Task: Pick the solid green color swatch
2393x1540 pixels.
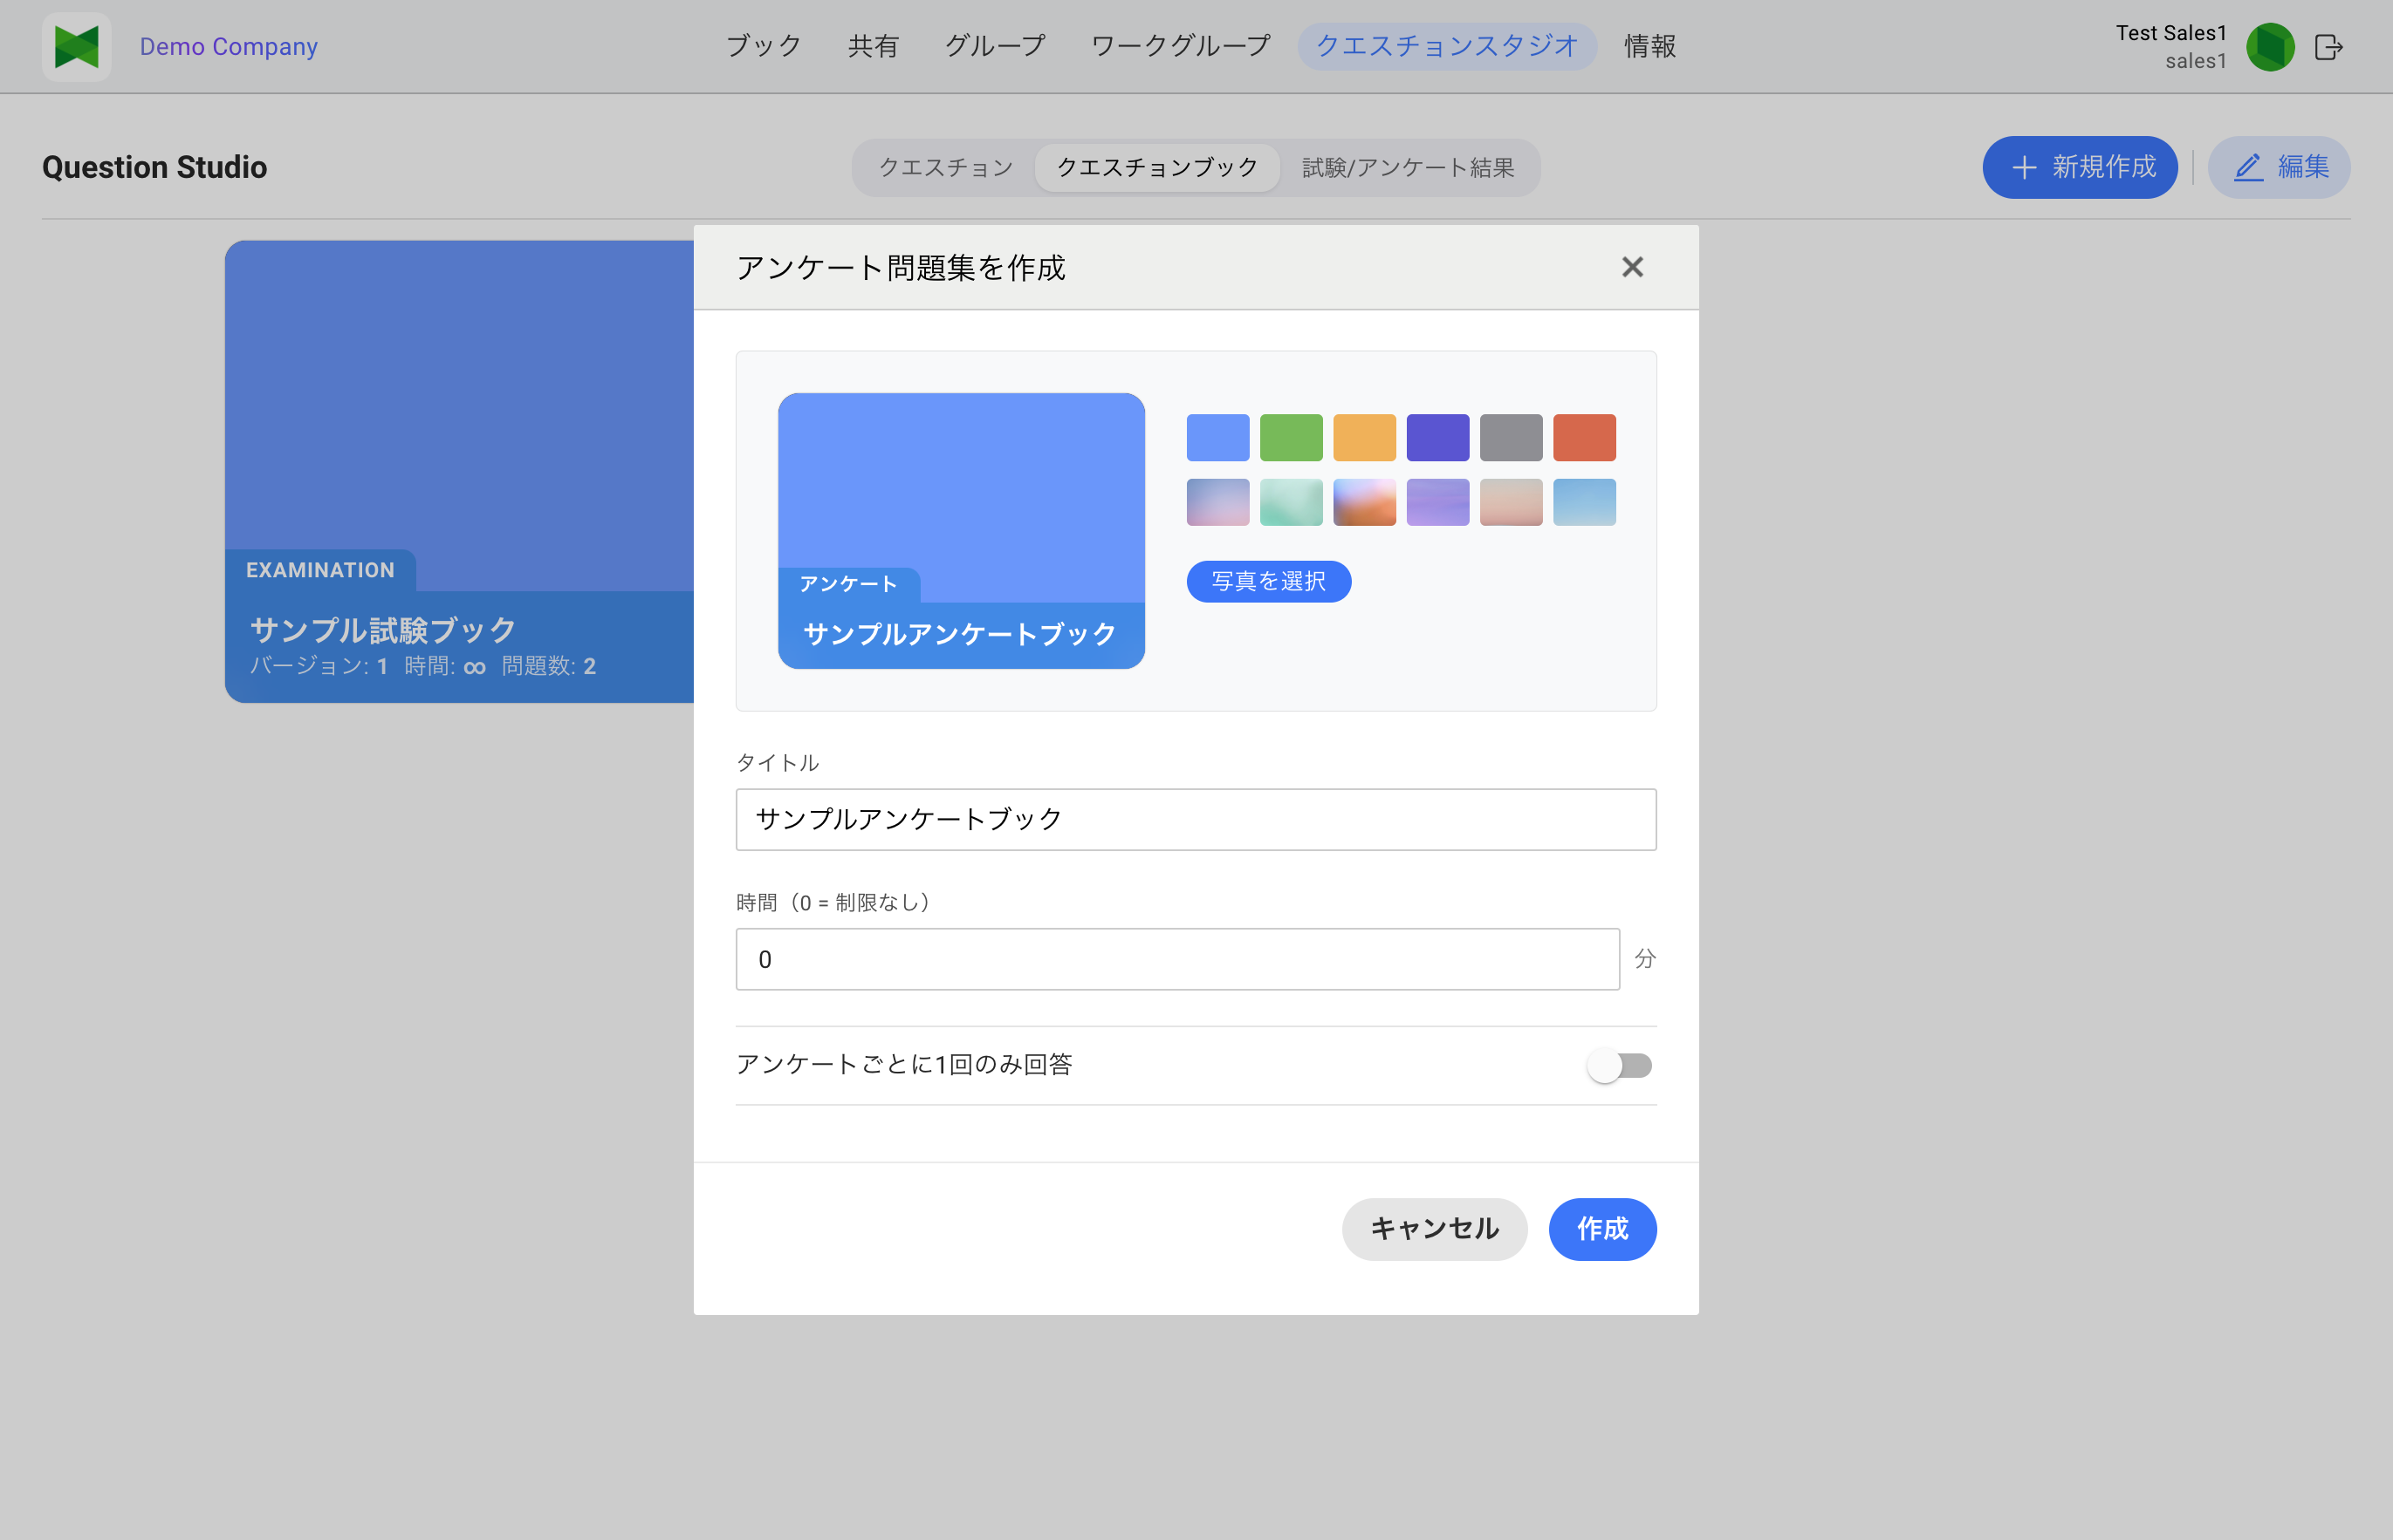Action: tap(1291, 437)
